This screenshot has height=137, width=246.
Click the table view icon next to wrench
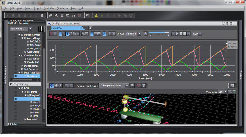(87, 34)
